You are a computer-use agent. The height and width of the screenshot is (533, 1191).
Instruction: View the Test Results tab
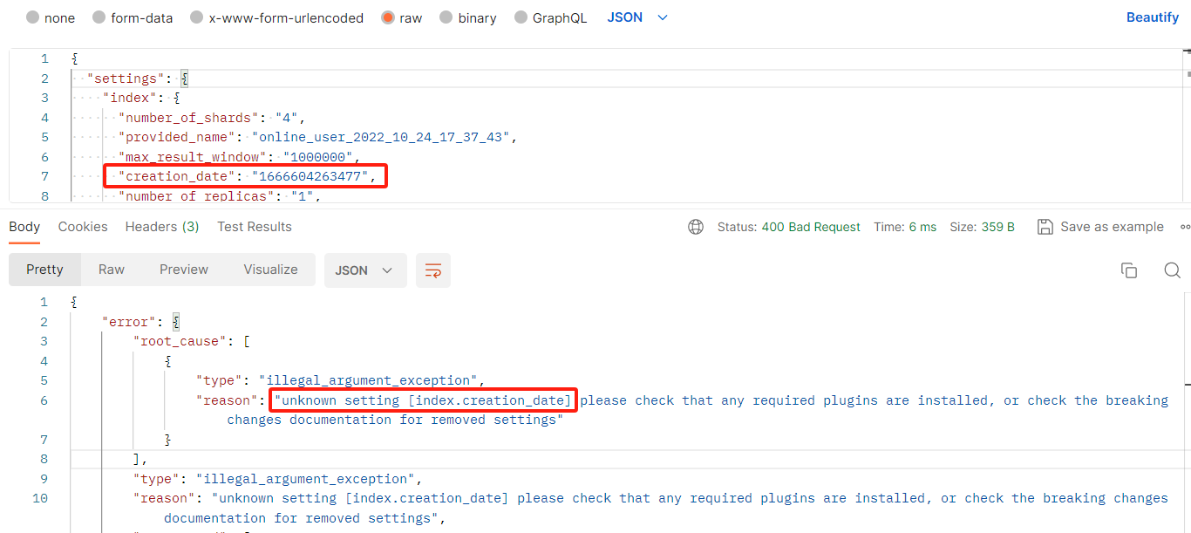[x=254, y=227]
